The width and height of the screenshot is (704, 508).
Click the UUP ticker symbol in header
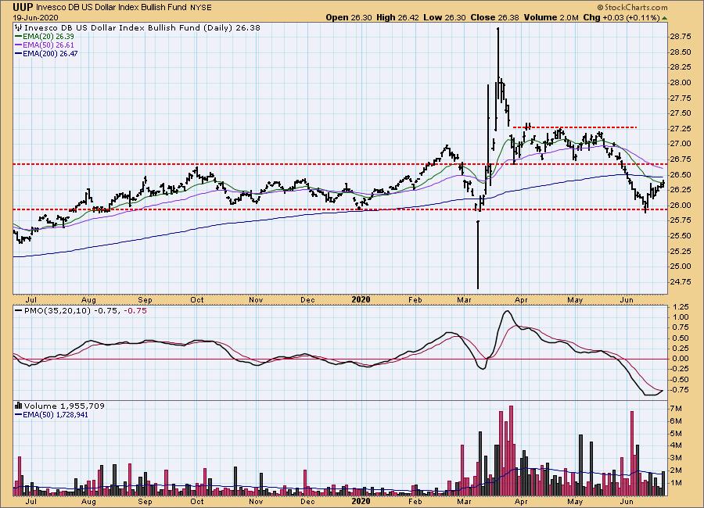tap(23, 7)
